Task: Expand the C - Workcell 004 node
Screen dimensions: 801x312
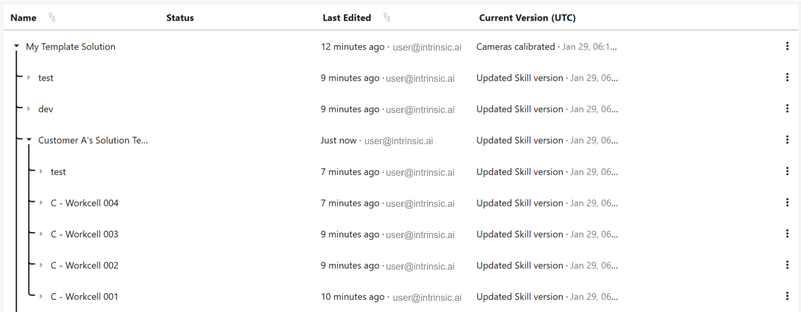Action: [41, 203]
